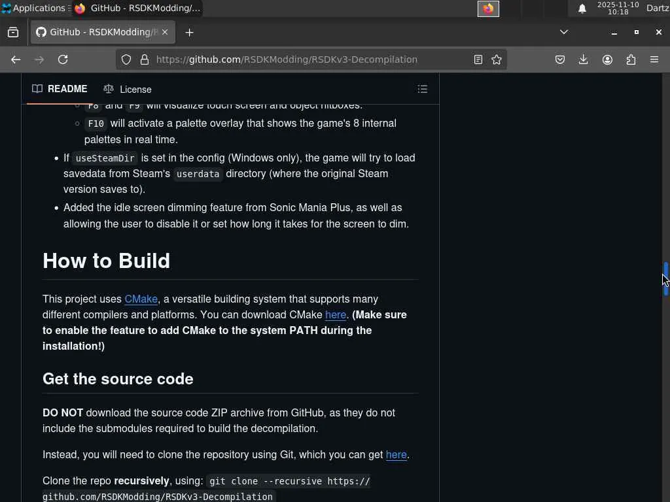Click the date and time clock
The width and height of the screenshot is (670, 502).
618,8
